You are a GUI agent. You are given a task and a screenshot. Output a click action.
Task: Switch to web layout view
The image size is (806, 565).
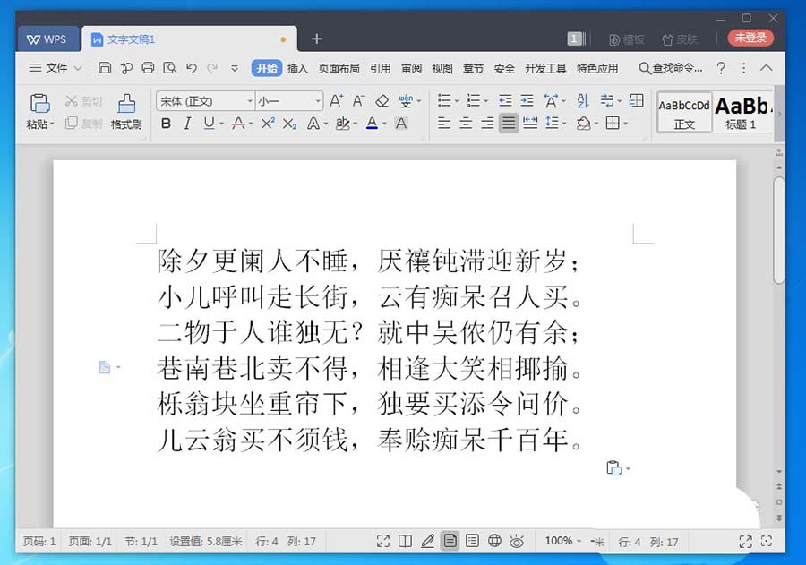[x=493, y=541]
